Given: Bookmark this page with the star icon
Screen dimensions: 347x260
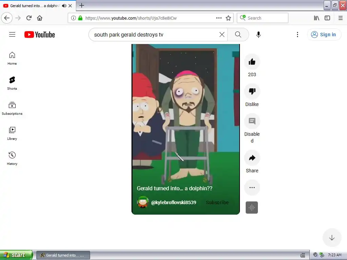Looking at the screenshot, I should pos(228,18).
